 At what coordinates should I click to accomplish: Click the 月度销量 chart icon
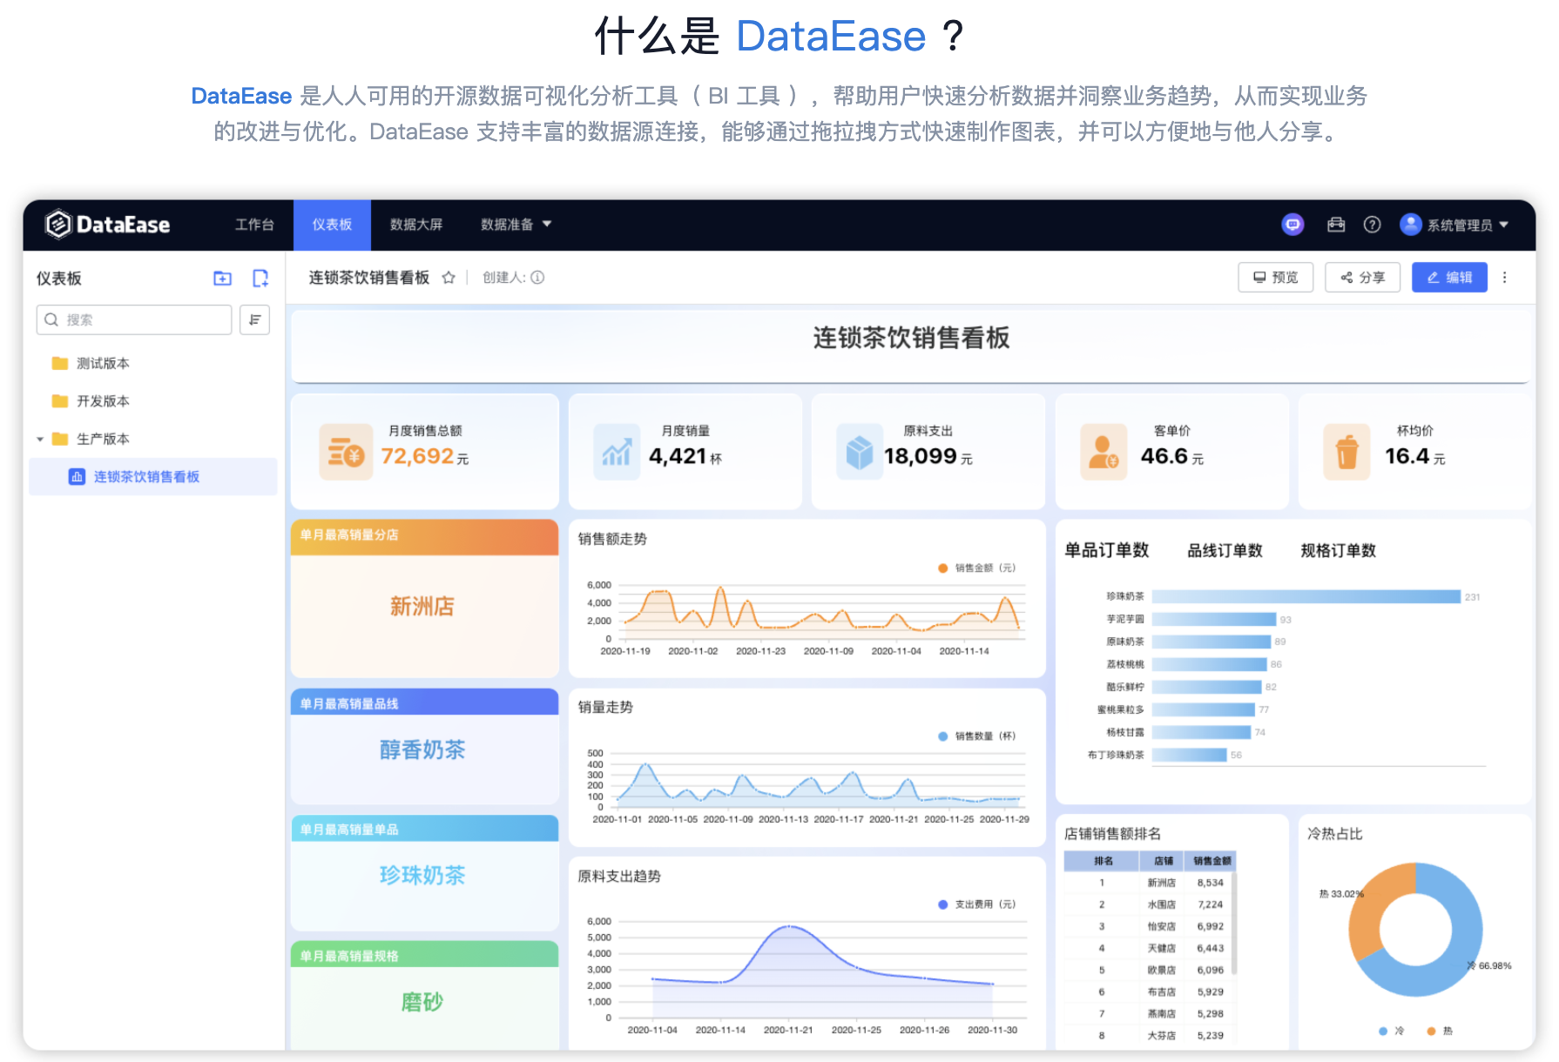pyautogui.click(x=617, y=452)
